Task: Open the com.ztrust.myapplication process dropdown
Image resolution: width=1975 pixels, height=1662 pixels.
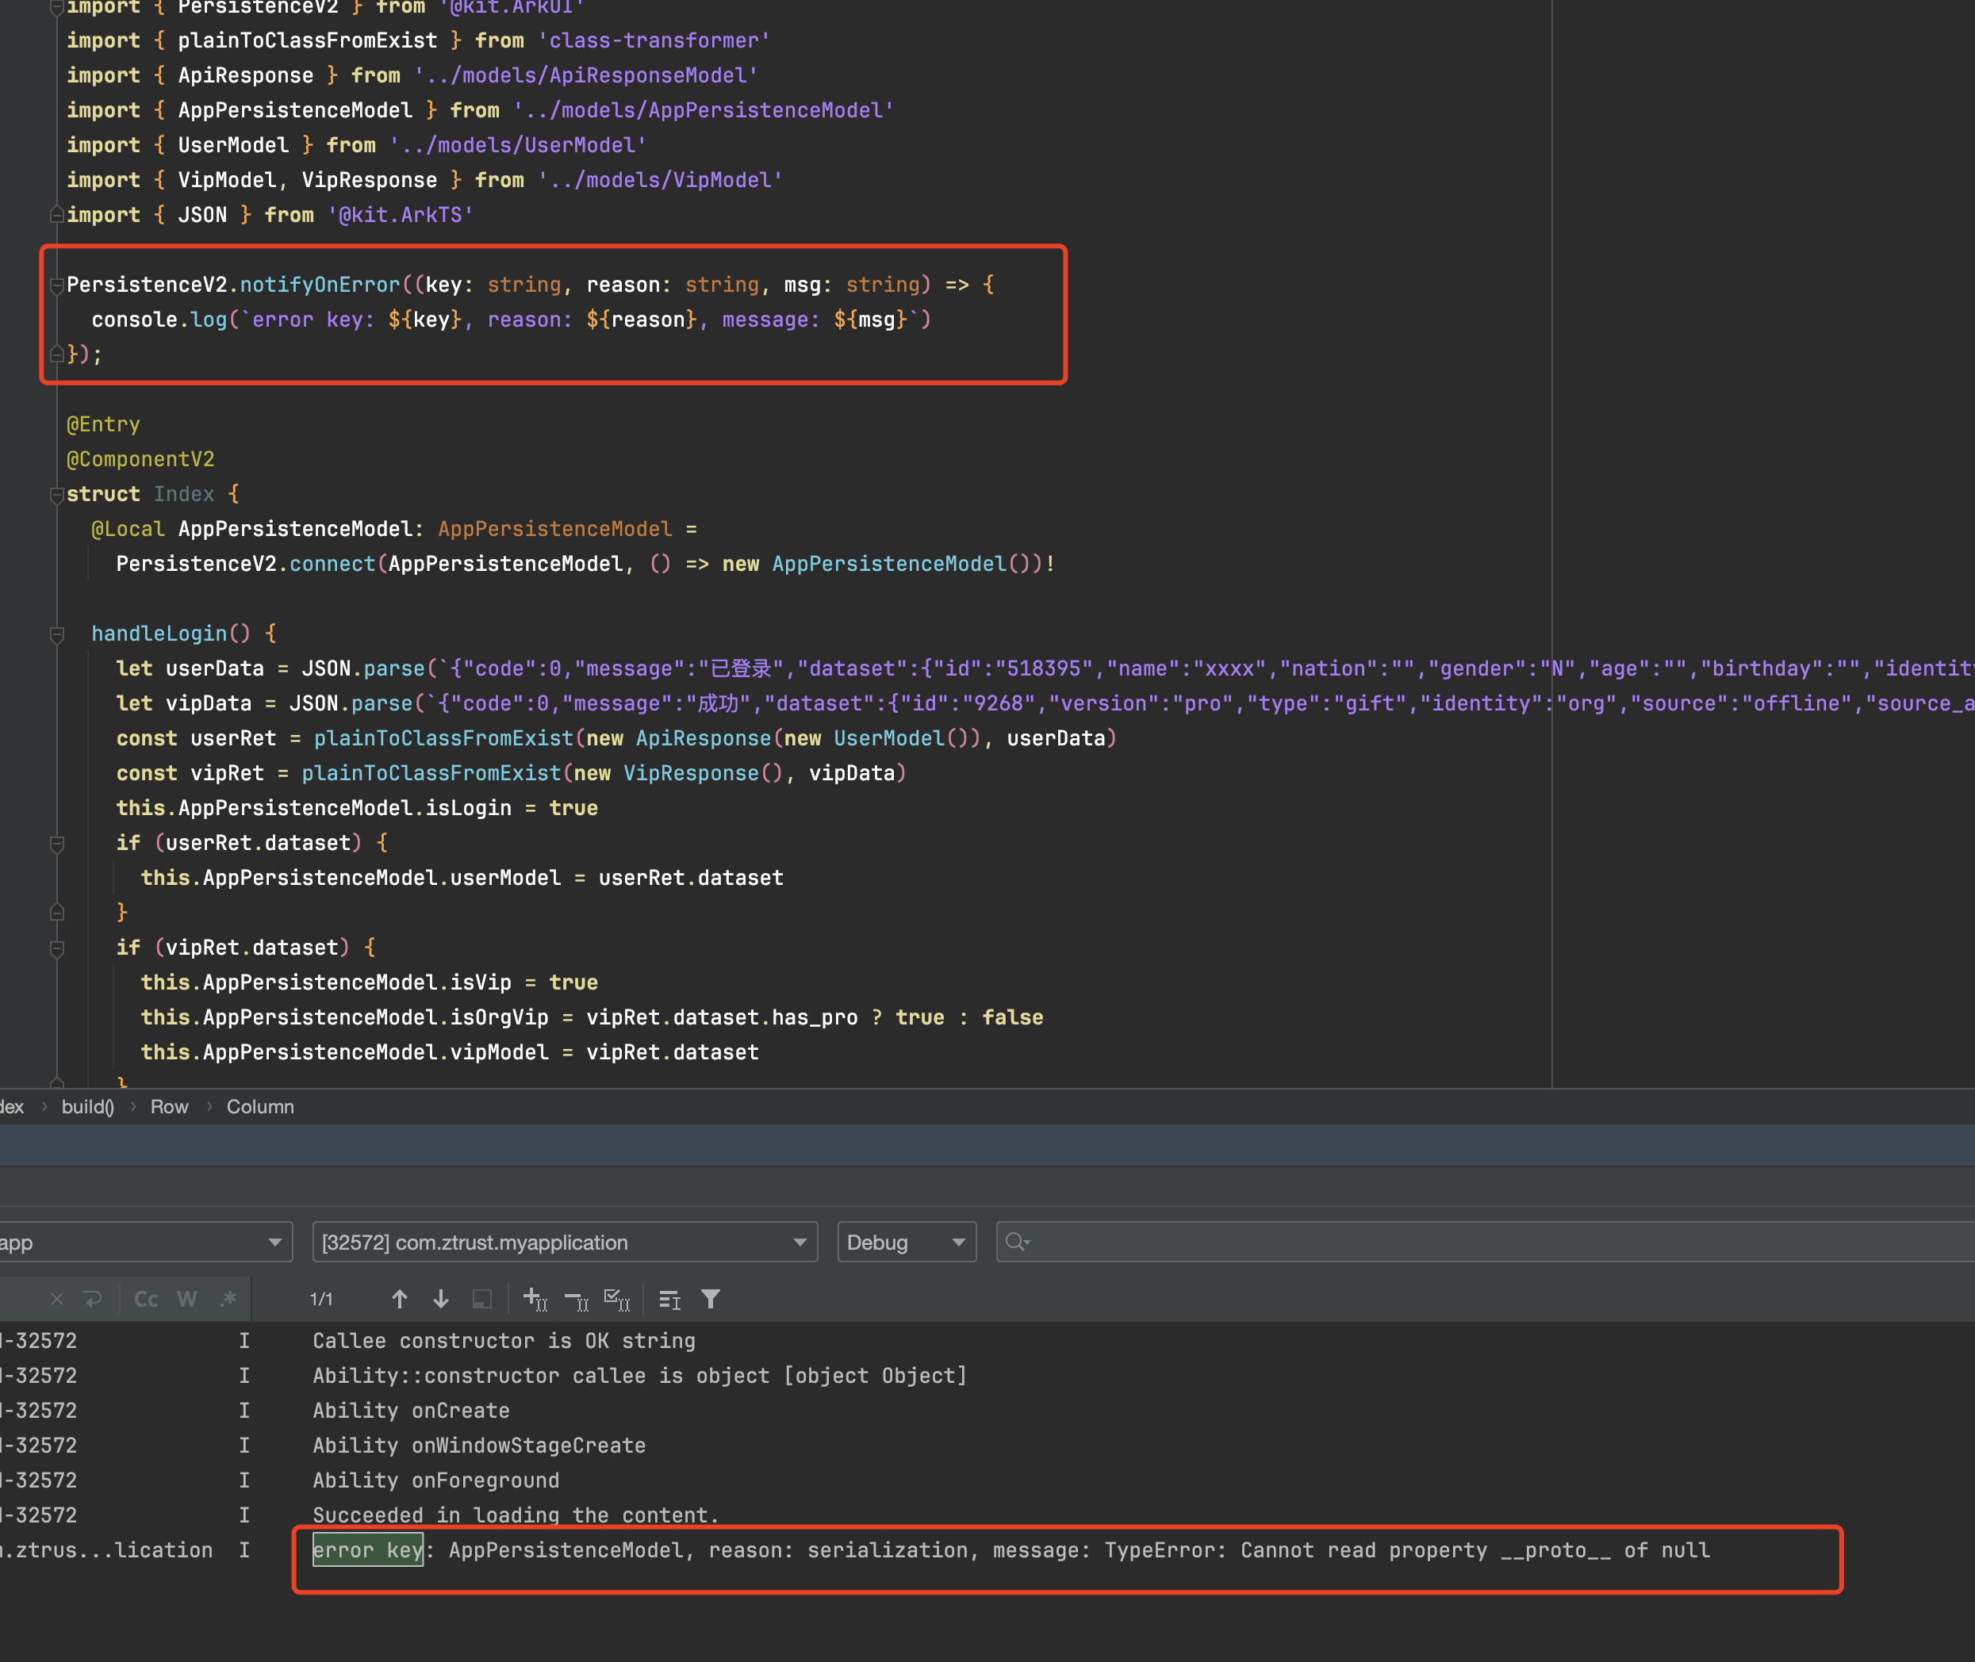Action: point(565,1242)
